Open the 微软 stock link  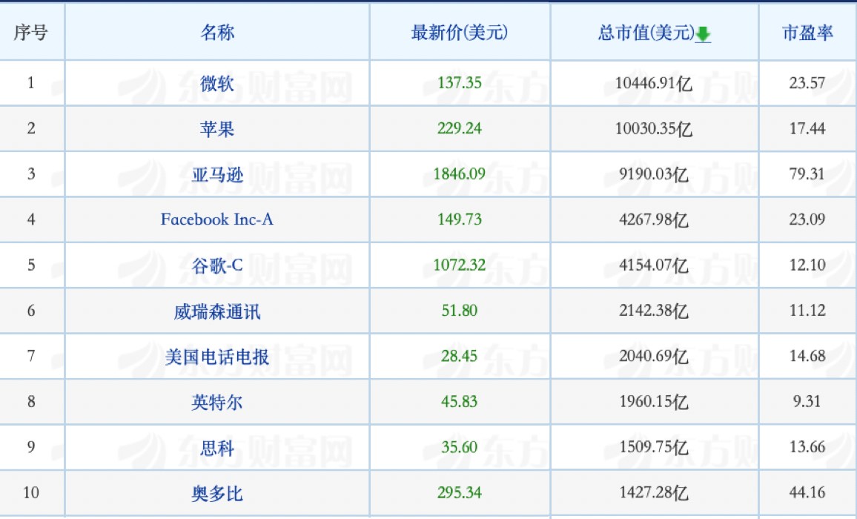[x=217, y=83]
